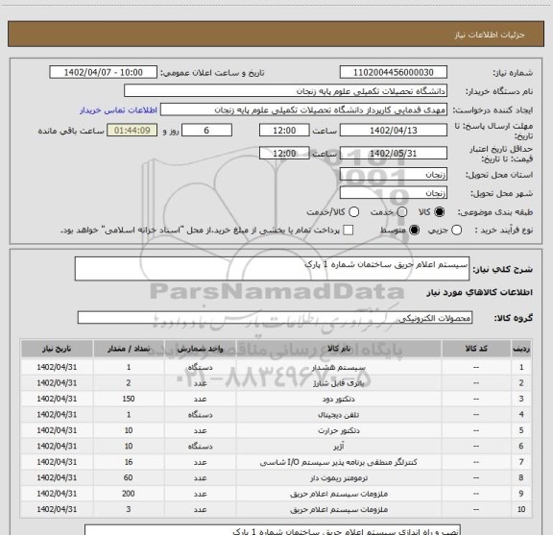Click the price validity time 12:00 field
This screenshot has width=553, height=535.
click(x=284, y=153)
